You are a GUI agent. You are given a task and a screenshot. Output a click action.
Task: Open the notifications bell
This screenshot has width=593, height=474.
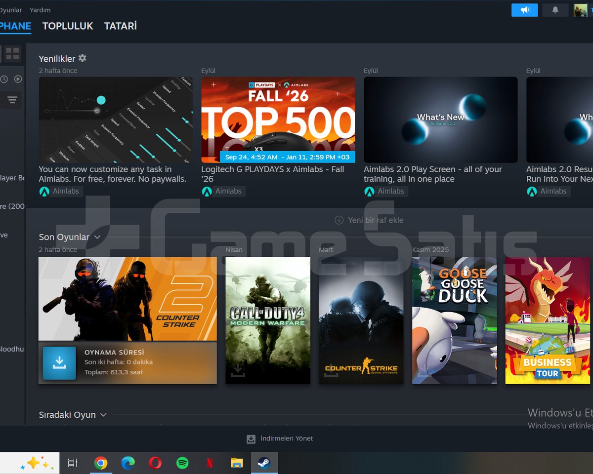pos(555,10)
